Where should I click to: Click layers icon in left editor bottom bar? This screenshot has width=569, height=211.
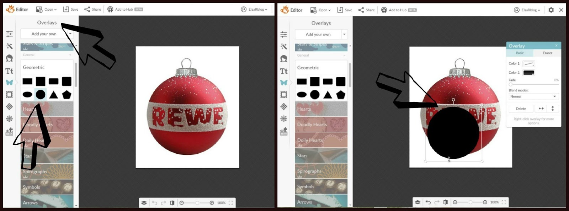click(144, 203)
